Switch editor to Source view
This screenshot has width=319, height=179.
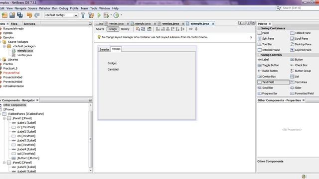tap(100, 29)
